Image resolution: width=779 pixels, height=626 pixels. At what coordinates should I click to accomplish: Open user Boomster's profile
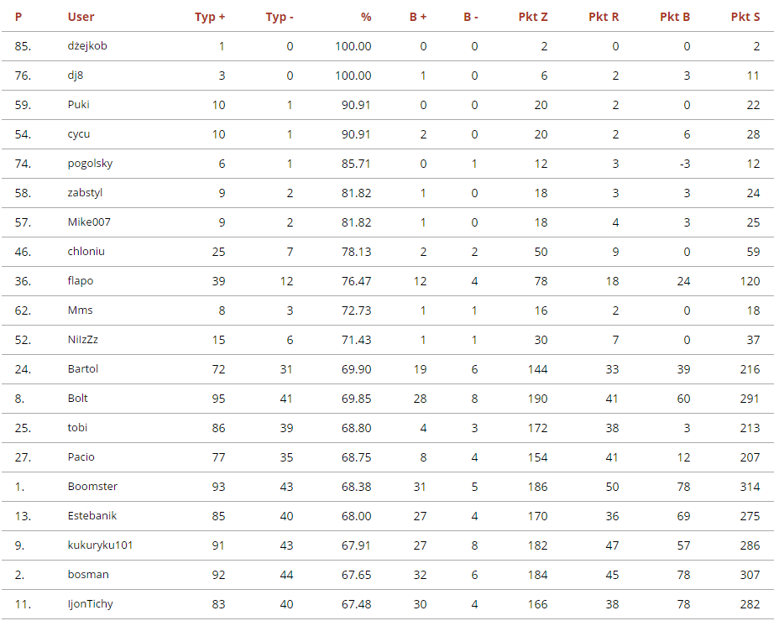click(92, 487)
